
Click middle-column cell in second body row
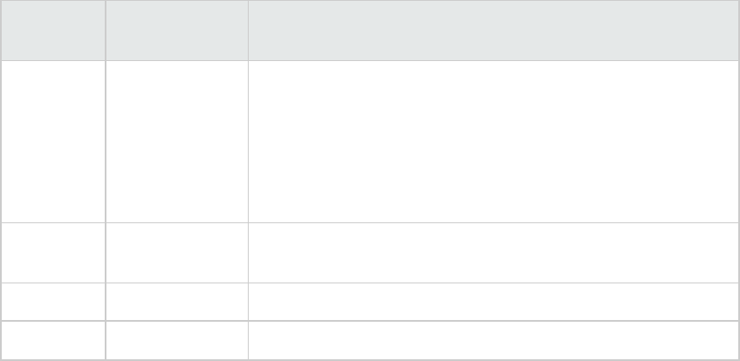(x=176, y=252)
